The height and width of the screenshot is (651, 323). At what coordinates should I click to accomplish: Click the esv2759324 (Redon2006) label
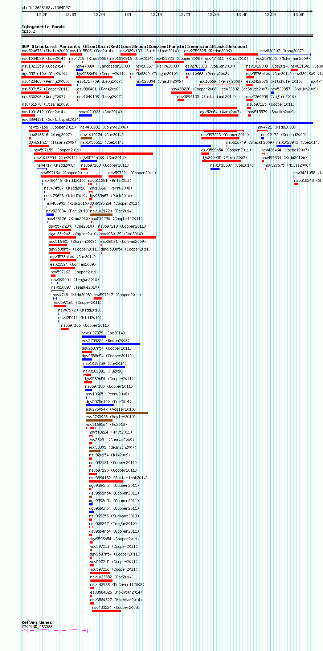point(106,341)
